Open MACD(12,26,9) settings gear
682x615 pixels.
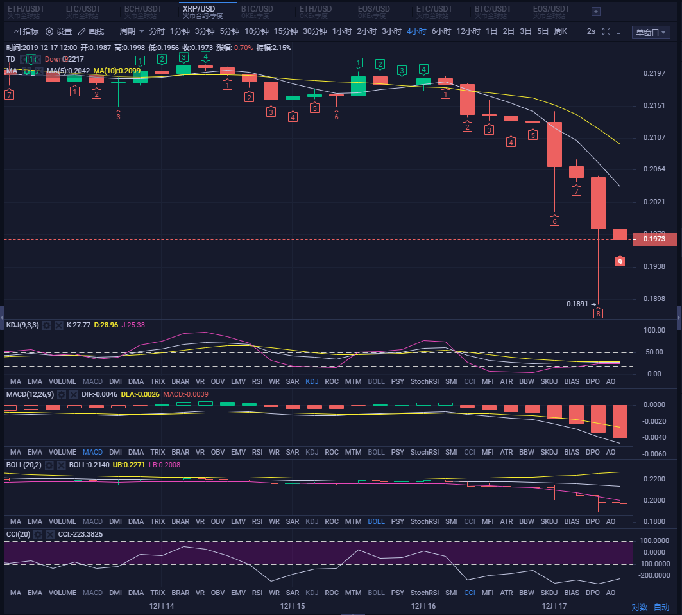point(61,395)
